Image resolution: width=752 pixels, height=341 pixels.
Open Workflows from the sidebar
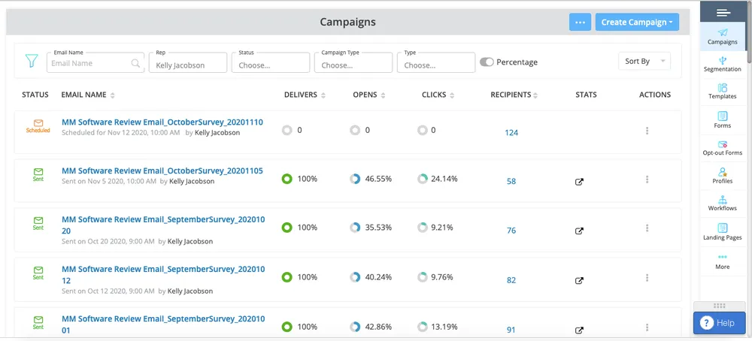click(722, 204)
